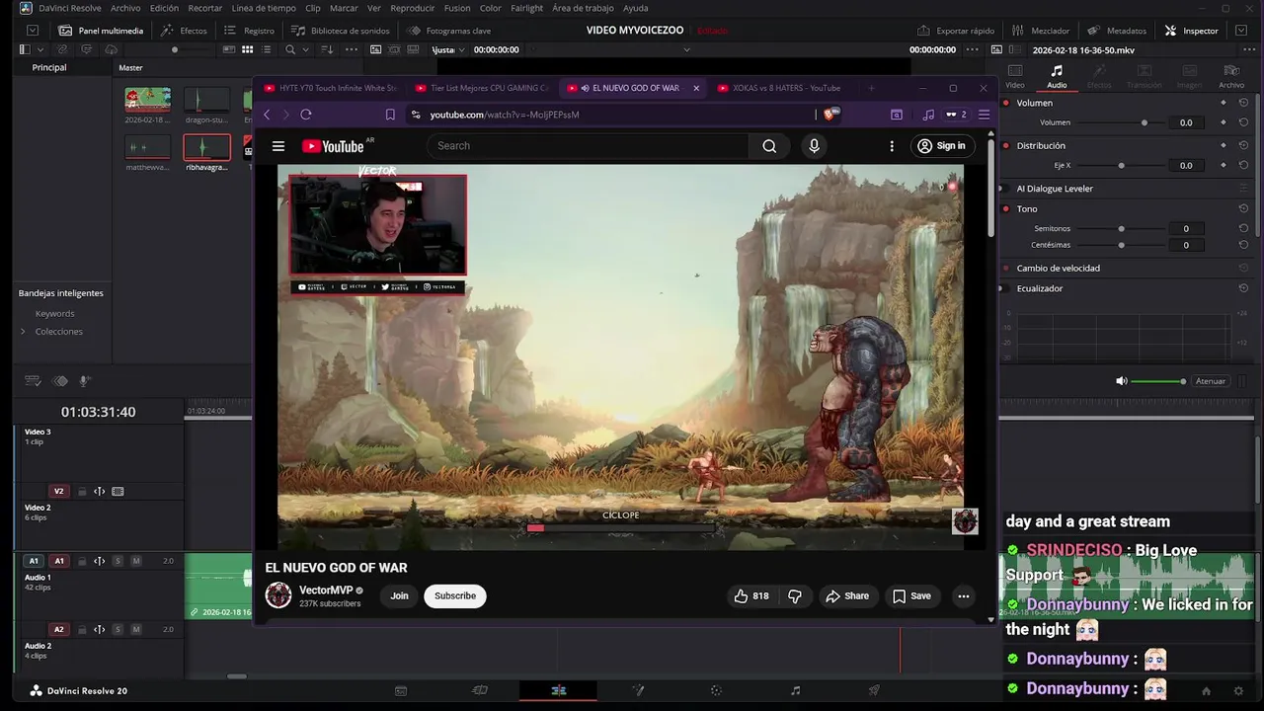Open the media pool search

289,49
